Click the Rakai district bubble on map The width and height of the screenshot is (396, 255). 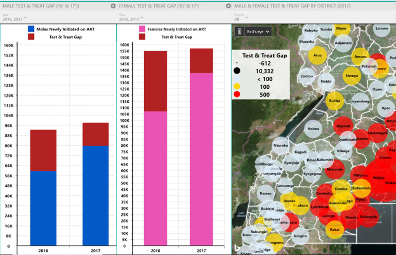pos(335,230)
